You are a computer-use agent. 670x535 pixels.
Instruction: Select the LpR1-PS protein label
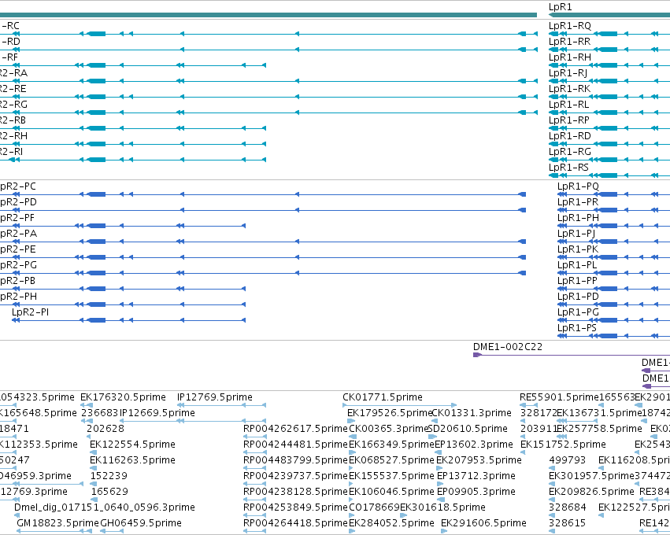tap(577, 328)
